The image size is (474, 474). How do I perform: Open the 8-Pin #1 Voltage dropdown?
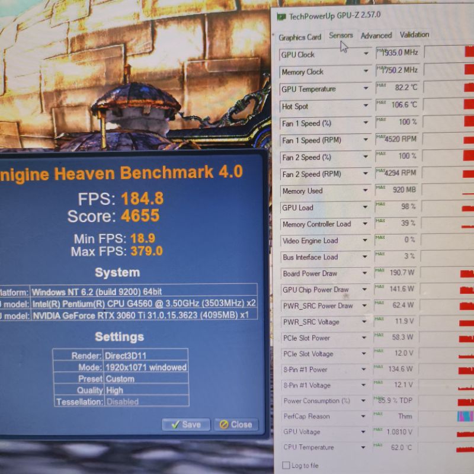[x=364, y=385]
